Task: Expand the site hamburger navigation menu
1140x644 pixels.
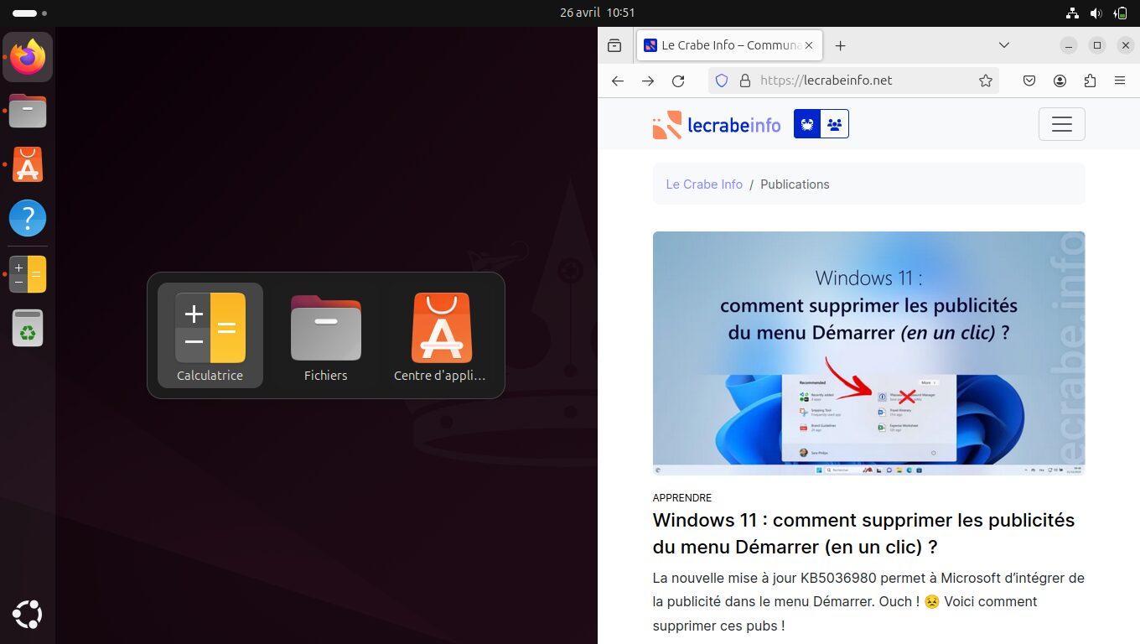Action: [1062, 124]
